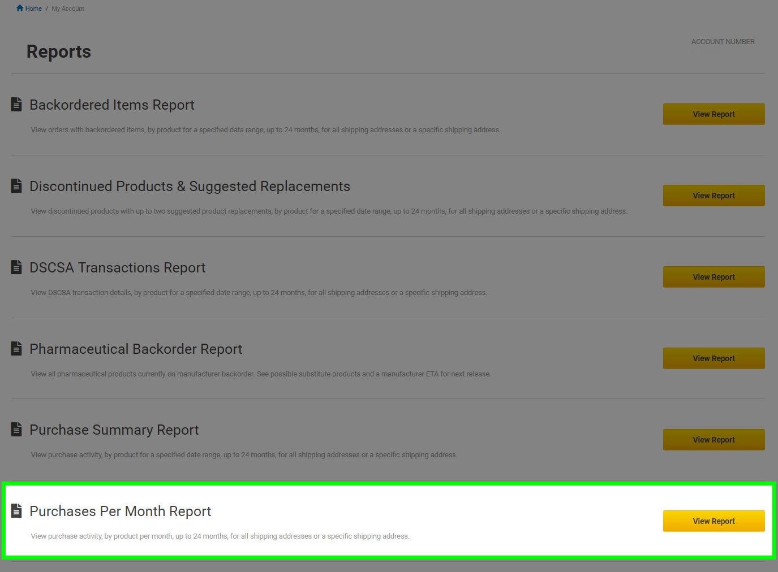Click the My Account breadcrumb text

point(68,8)
